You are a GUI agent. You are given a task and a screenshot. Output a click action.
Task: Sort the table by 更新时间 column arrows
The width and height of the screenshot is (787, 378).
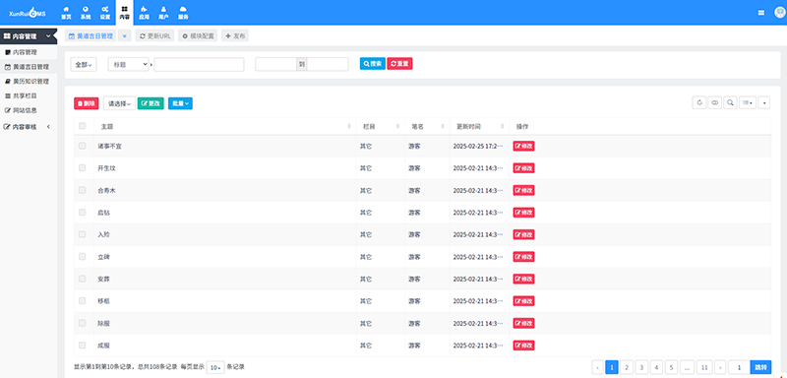click(503, 127)
